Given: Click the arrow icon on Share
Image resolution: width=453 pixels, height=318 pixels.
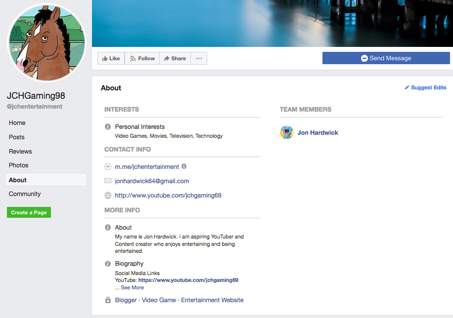Looking at the screenshot, I should pyautogui.click(x=166, y=59).
